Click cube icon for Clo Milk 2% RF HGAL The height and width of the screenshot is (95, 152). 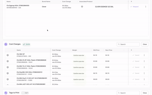click(8, 61)
